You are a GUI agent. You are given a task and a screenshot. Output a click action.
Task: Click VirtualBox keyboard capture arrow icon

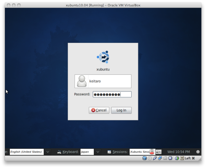point(182,158)
